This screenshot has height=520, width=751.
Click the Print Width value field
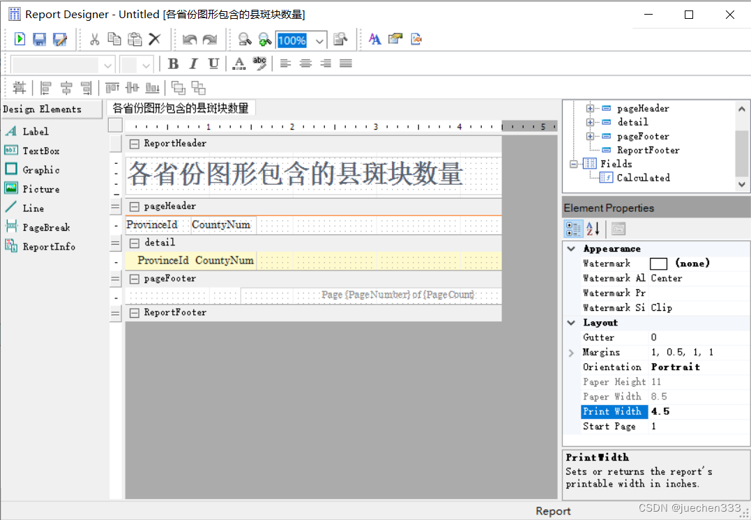click(697, 411)
